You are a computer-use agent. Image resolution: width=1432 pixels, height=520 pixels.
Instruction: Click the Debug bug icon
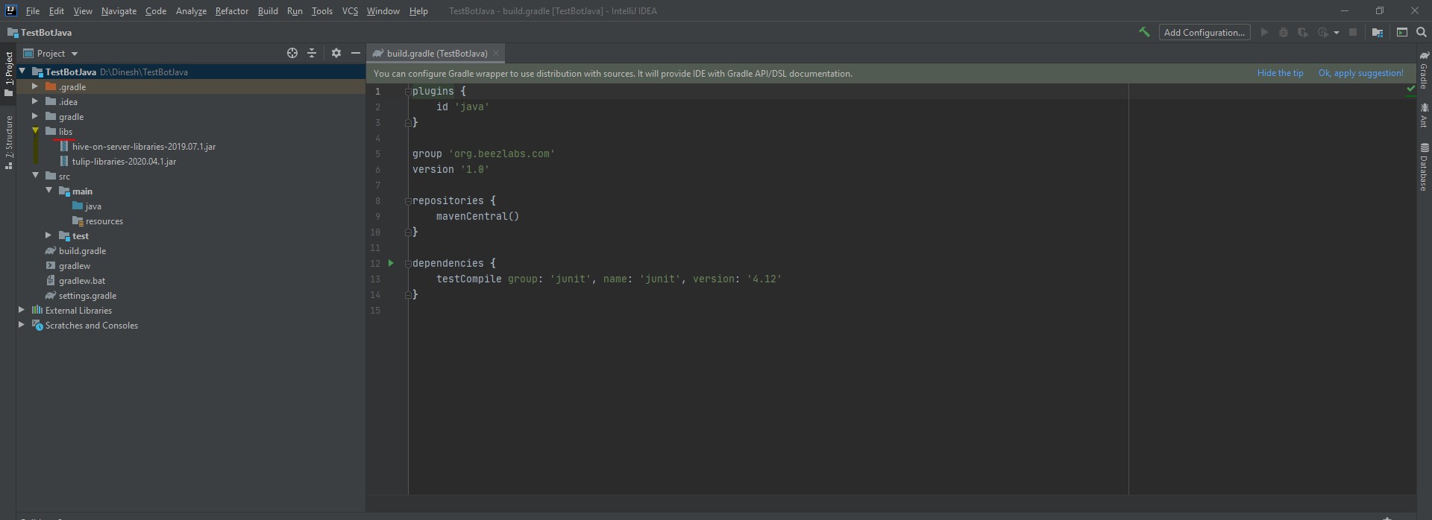[1284, 32]
